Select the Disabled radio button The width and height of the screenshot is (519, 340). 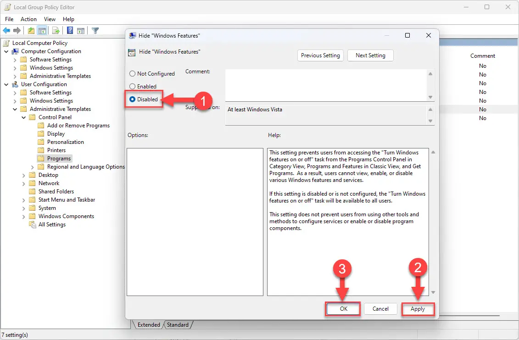pos(133,99)
